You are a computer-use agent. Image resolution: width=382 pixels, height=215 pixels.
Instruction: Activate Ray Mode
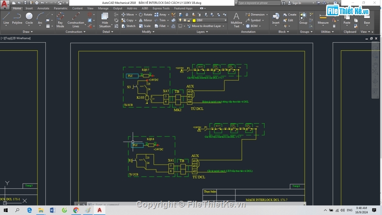[60, 20]
